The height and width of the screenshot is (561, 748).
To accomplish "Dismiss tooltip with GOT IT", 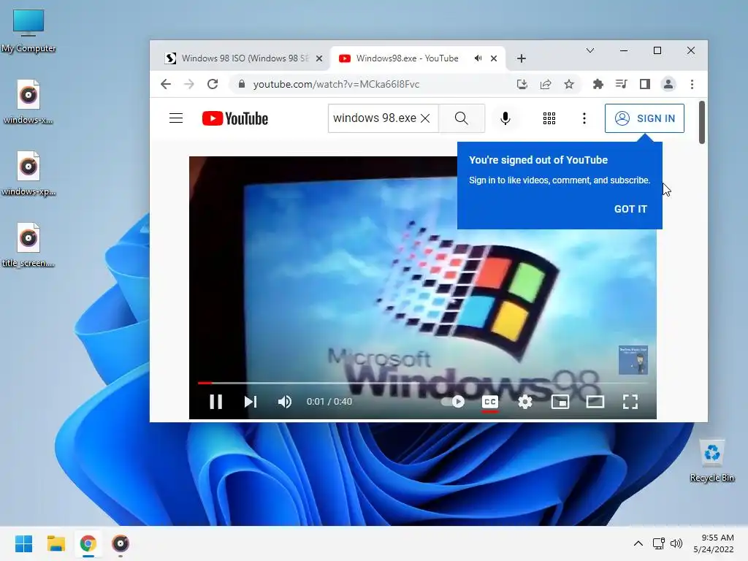I will [x=630, y=209].
